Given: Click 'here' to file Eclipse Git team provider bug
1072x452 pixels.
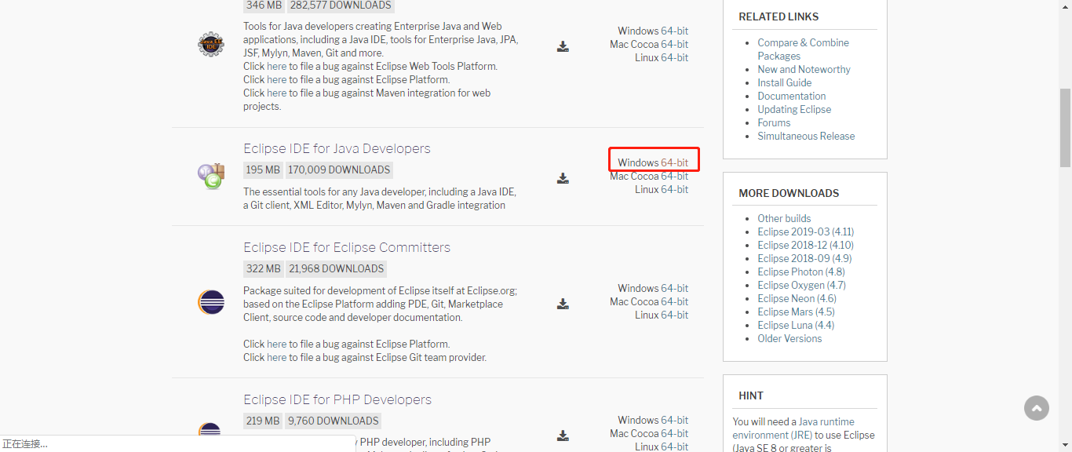Looking at the screenshot, I should click(x=276, y=358).
